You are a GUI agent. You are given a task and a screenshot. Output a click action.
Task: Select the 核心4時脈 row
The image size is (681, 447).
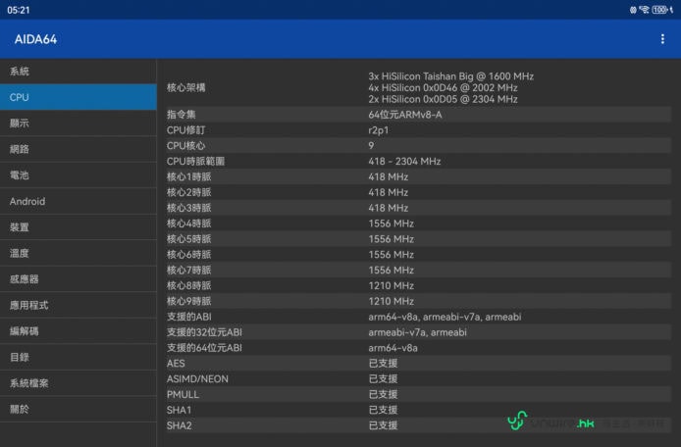tap(419, 223)
